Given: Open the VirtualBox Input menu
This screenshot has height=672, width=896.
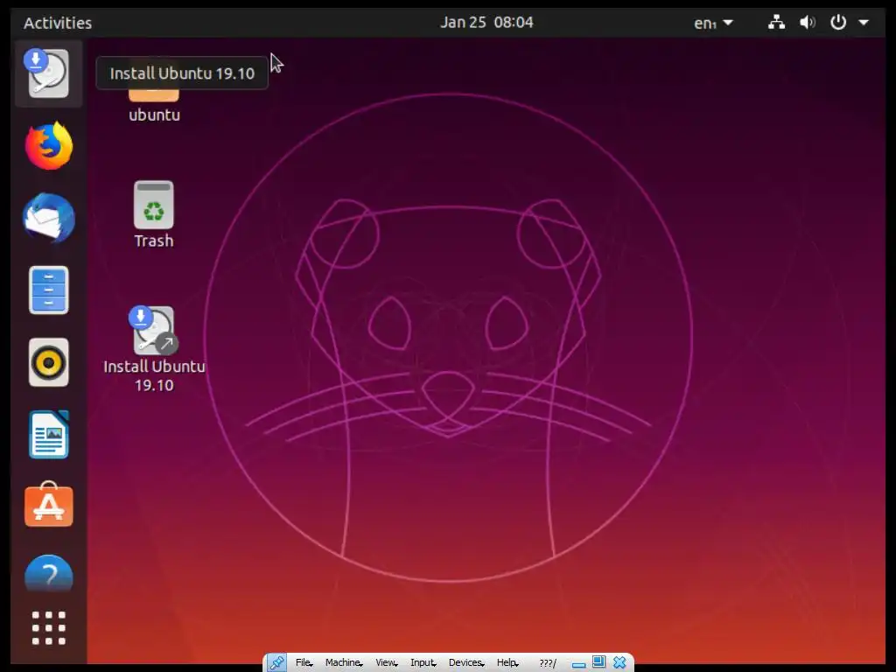Looking at the screenshot, I should [423, 662].
